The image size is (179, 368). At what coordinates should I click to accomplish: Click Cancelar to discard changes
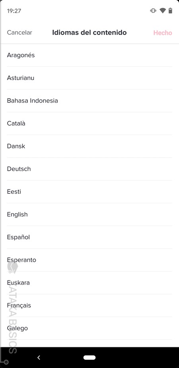click(x=19, y=32)
